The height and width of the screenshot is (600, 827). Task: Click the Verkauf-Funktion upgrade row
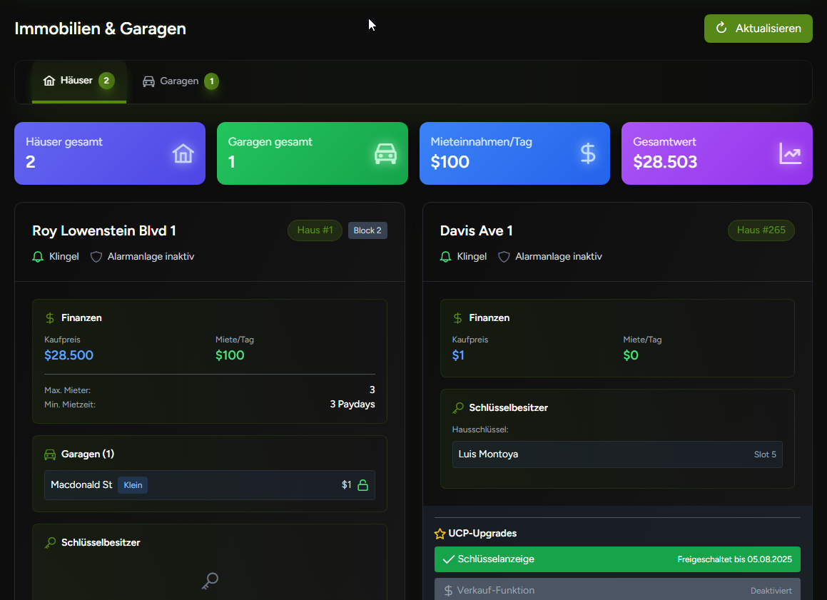coord(617,589)
